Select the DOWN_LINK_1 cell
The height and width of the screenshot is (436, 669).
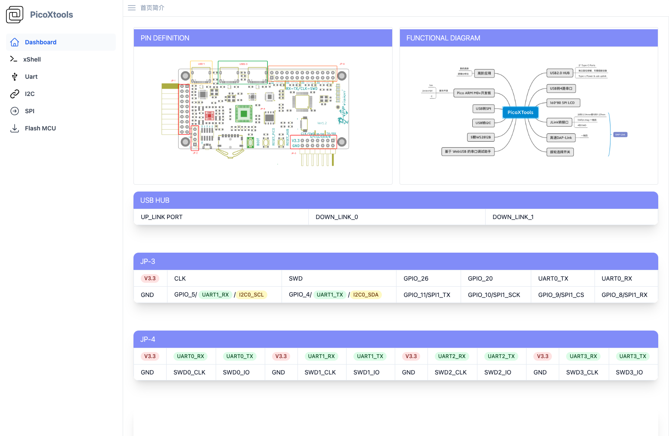[572, 217]
